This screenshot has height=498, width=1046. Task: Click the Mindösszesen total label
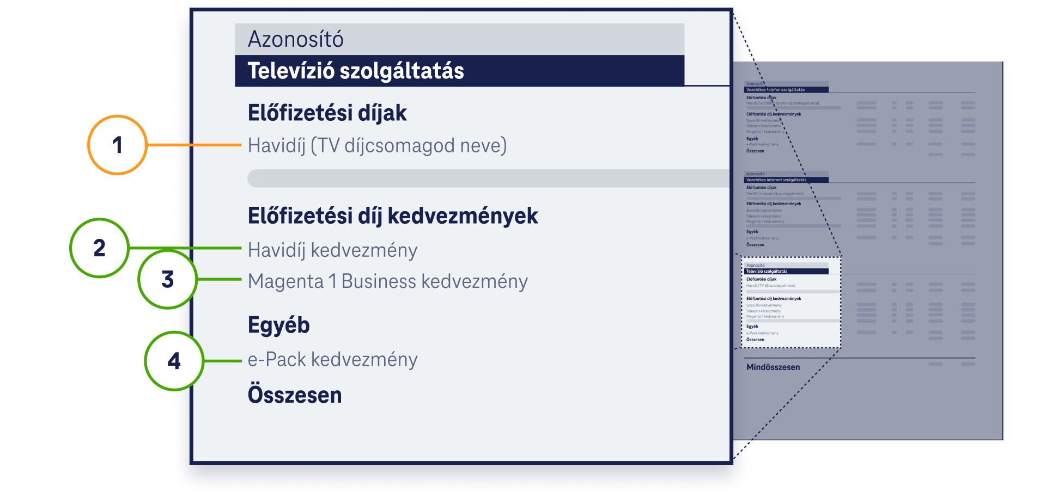773,367
